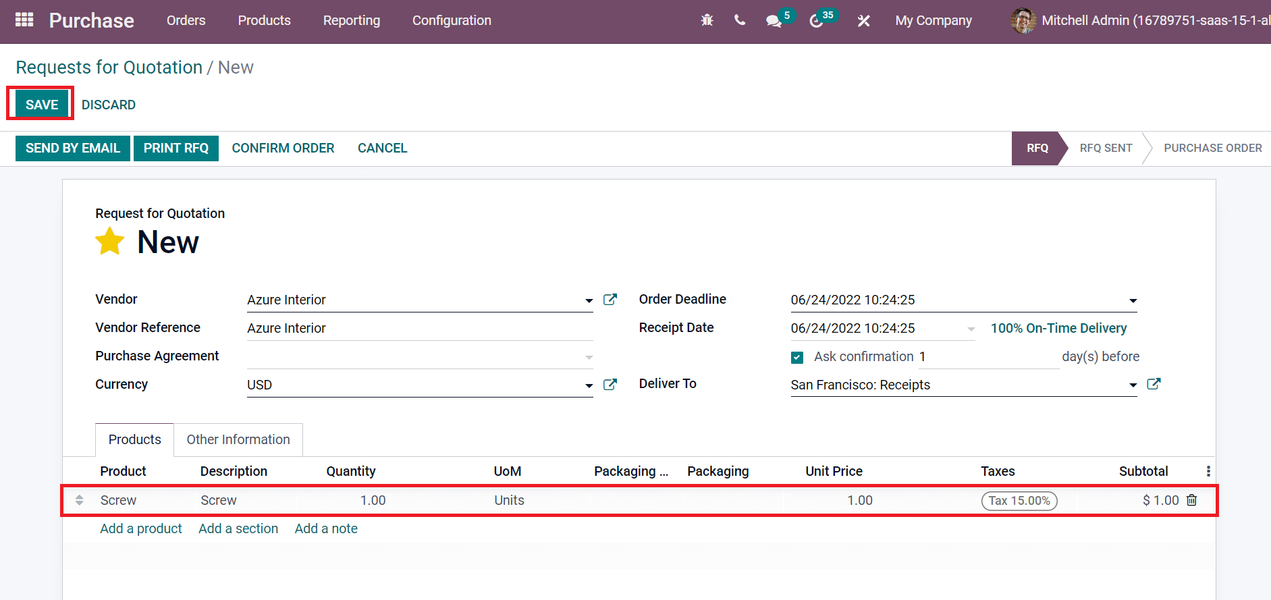
Task: Open Vendor external link icon
Action: (x=610, y=300)
